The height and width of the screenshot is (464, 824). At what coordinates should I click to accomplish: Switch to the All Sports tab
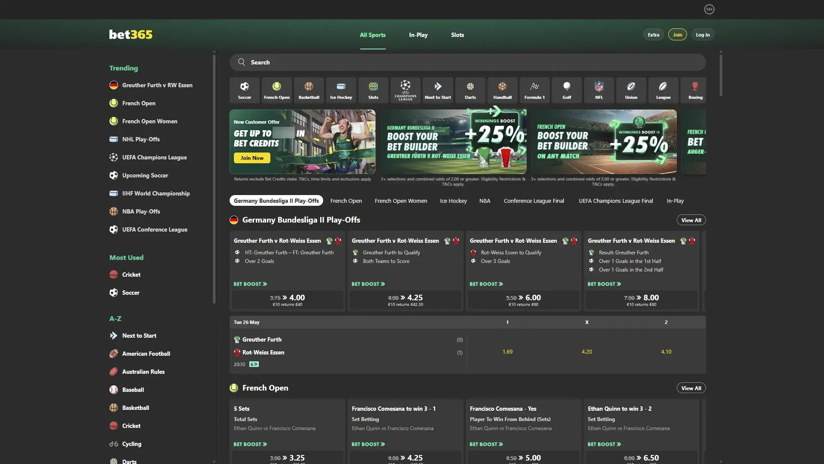tap(373, 35)
